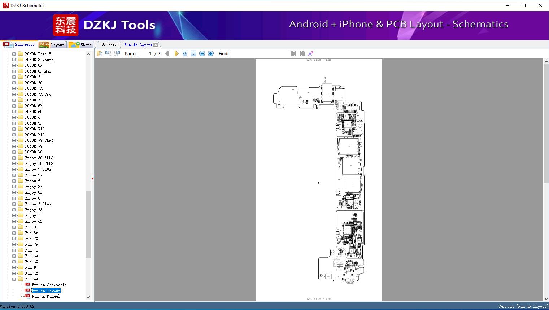Viewport: 549px width, 310px height.
Task: Go to the next page arrow
Action: 176,53
